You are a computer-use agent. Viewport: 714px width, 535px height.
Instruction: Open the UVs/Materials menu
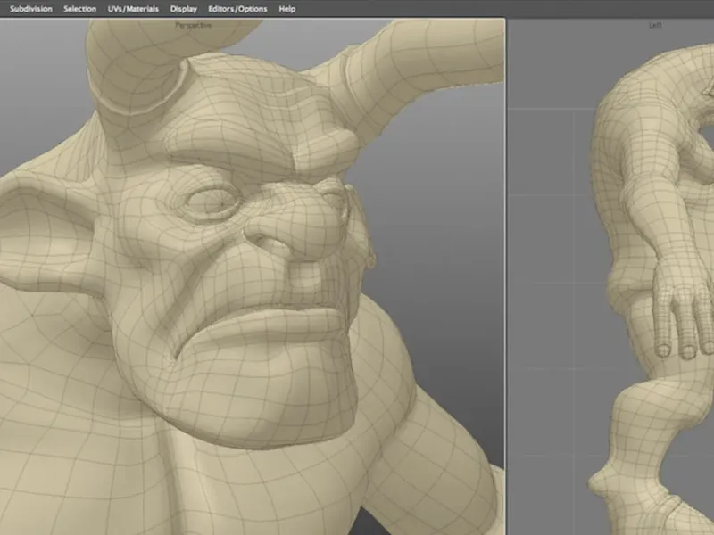pyautogui.click(x=133, y=9)
